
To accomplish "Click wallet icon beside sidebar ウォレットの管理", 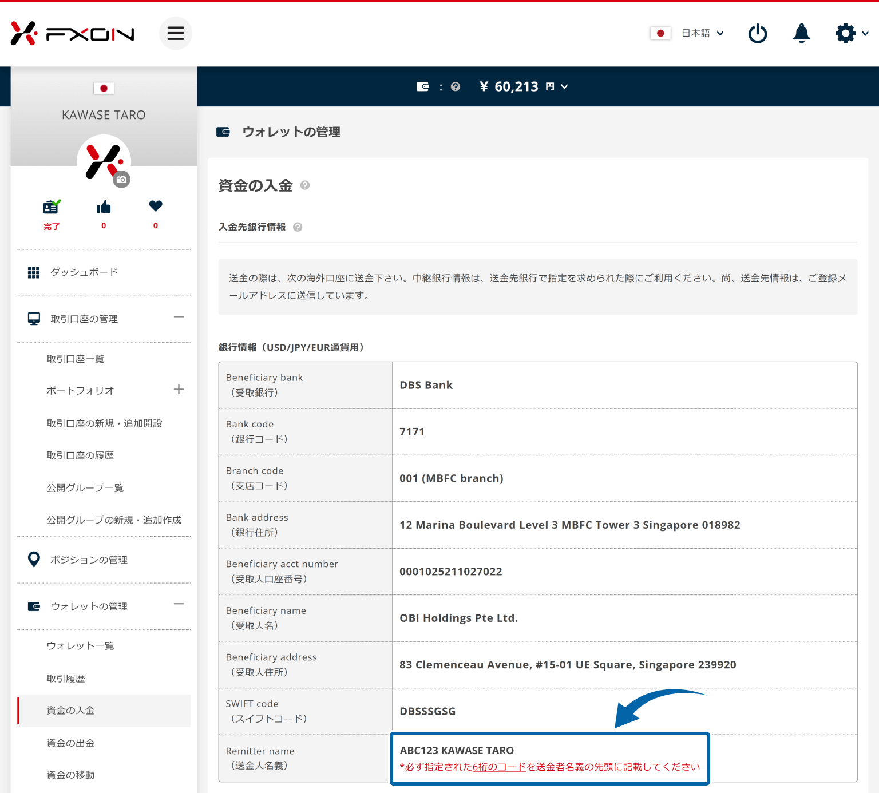I will coord(34,606).
